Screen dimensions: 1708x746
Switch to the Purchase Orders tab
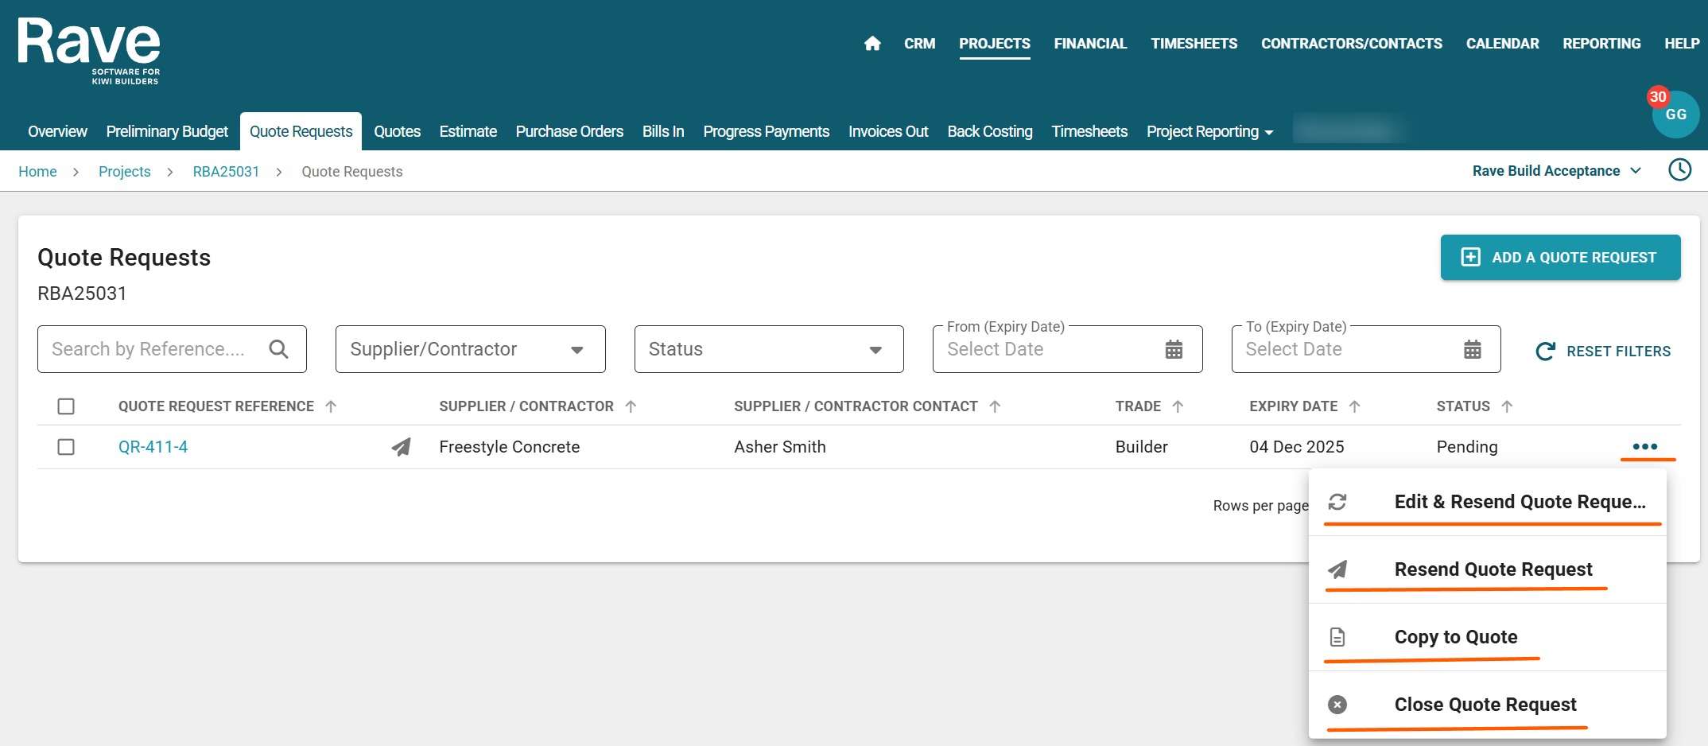click(569, 132)
